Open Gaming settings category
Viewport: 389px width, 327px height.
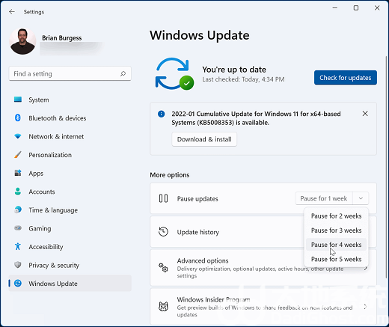pyautogui.click(x=70, y=228)
